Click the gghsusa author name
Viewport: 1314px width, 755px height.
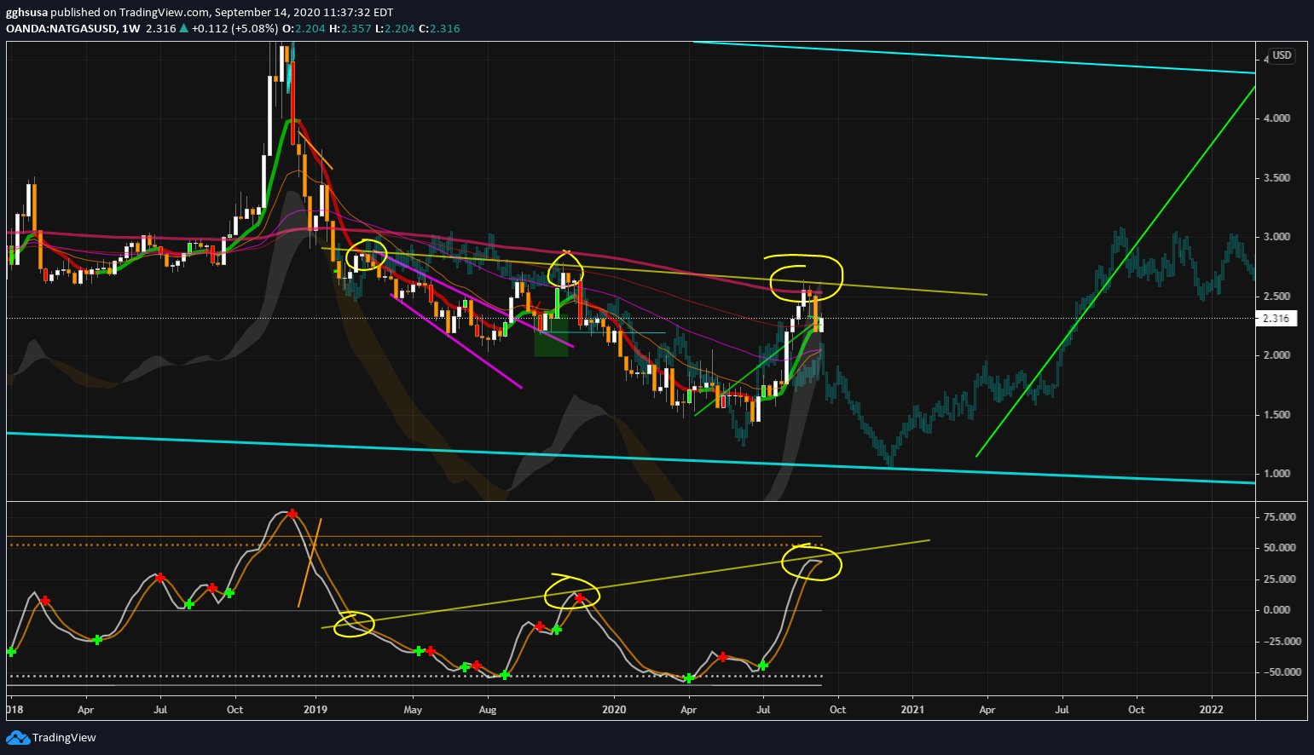(x=26, y=13)
